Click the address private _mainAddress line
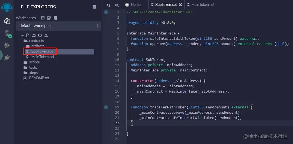 pos(162,65)
